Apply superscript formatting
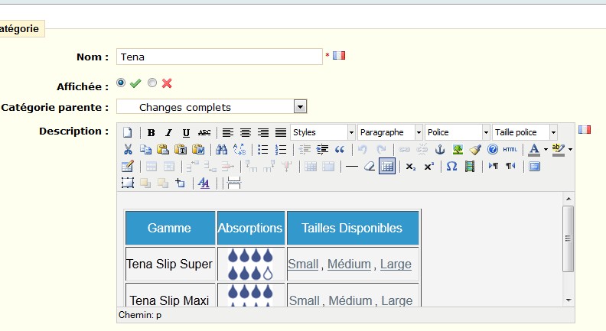The height and width of the screenshot is (331, 606). pos(428,167)
